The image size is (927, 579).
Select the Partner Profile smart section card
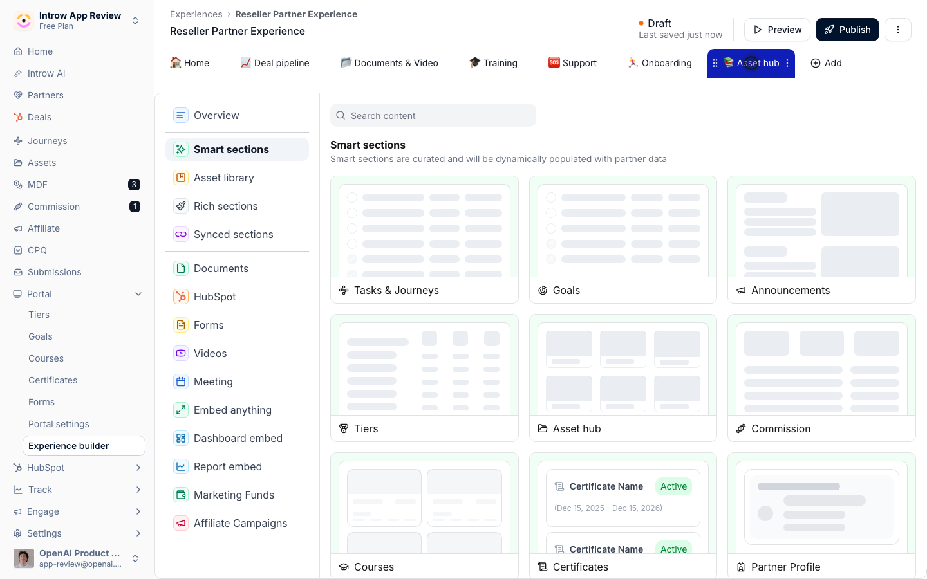pos(821,515)
